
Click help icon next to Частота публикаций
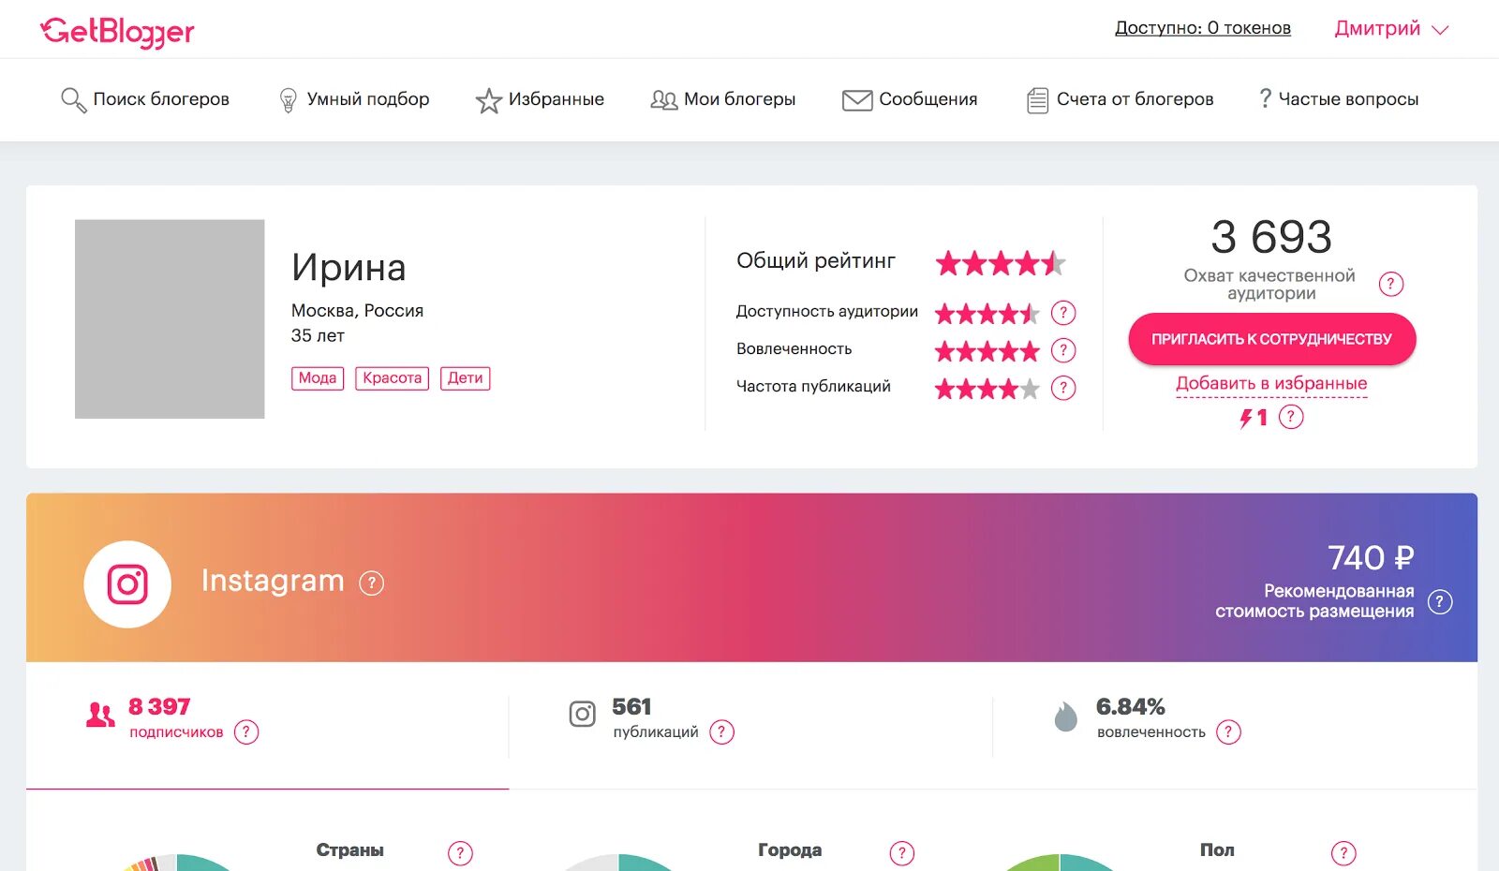[1063, 388]
